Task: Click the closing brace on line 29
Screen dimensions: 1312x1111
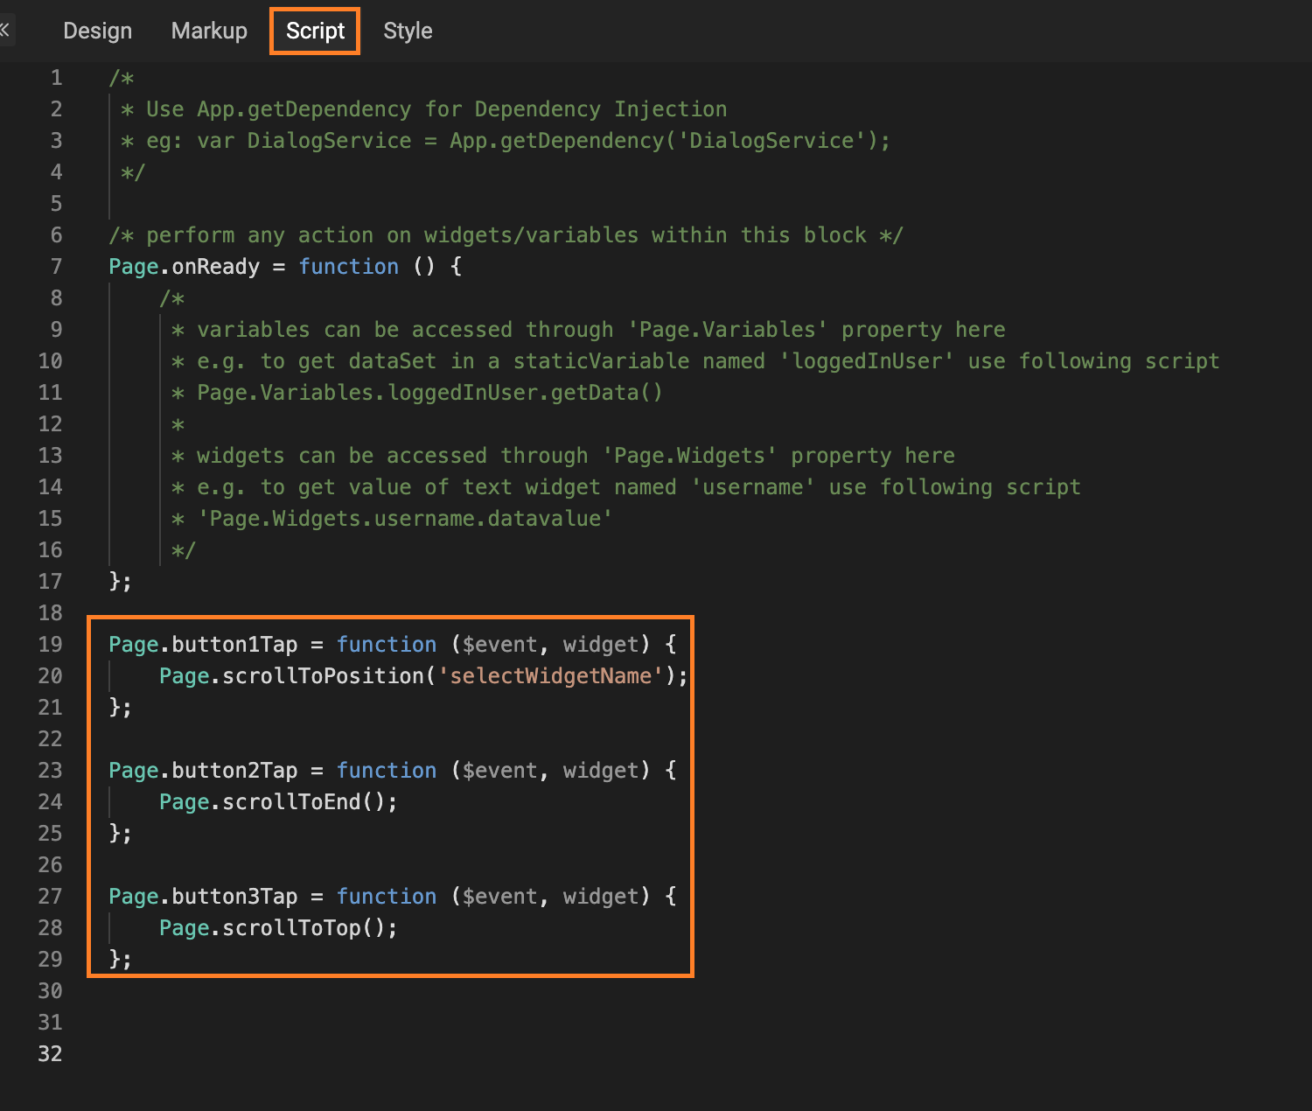Action: [x=120, y=959]
